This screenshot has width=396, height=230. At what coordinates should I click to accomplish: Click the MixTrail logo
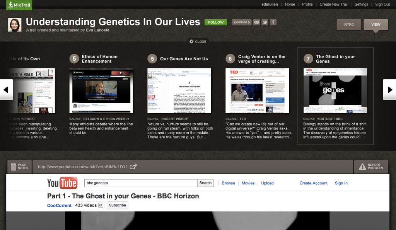tap(19, 5)
